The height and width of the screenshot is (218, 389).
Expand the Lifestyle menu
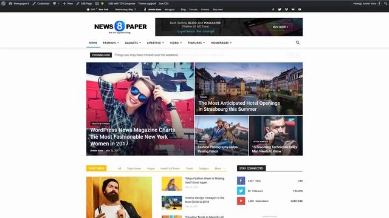pos(156,43)
